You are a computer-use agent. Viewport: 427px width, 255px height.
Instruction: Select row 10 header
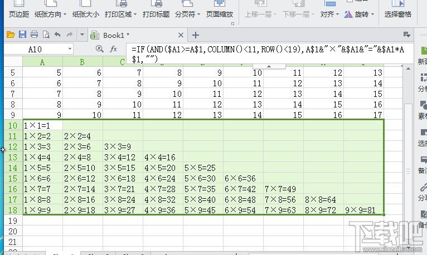13,126
